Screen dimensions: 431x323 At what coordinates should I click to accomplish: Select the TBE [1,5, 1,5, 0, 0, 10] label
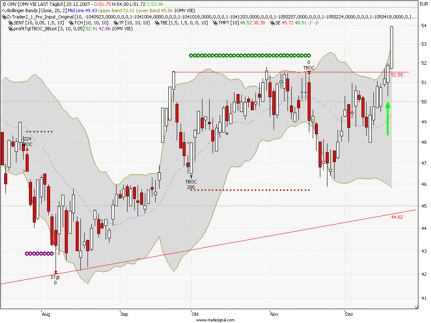tap(184, 23)
